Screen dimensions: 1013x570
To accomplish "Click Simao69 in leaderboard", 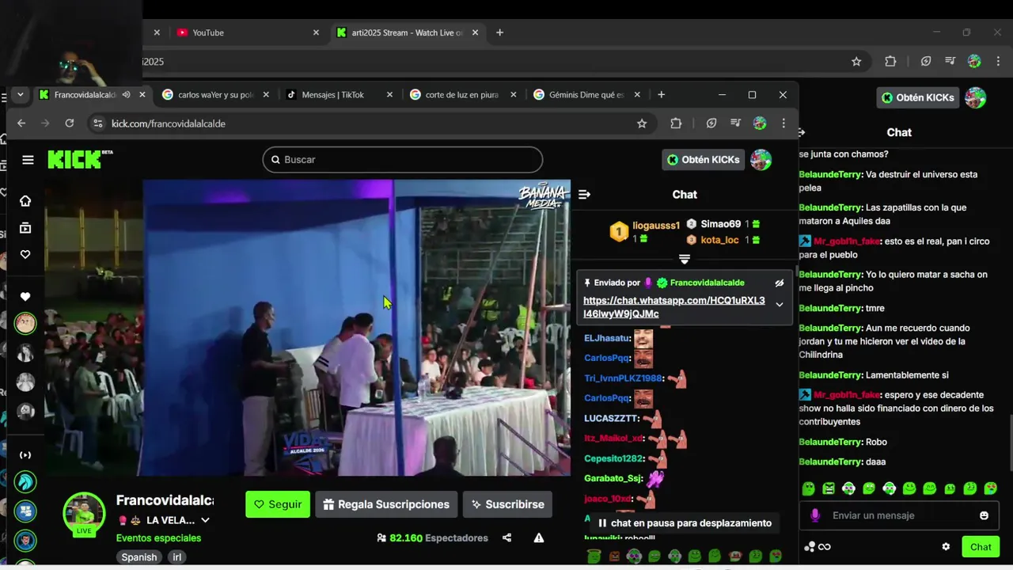I will [720, 224].
